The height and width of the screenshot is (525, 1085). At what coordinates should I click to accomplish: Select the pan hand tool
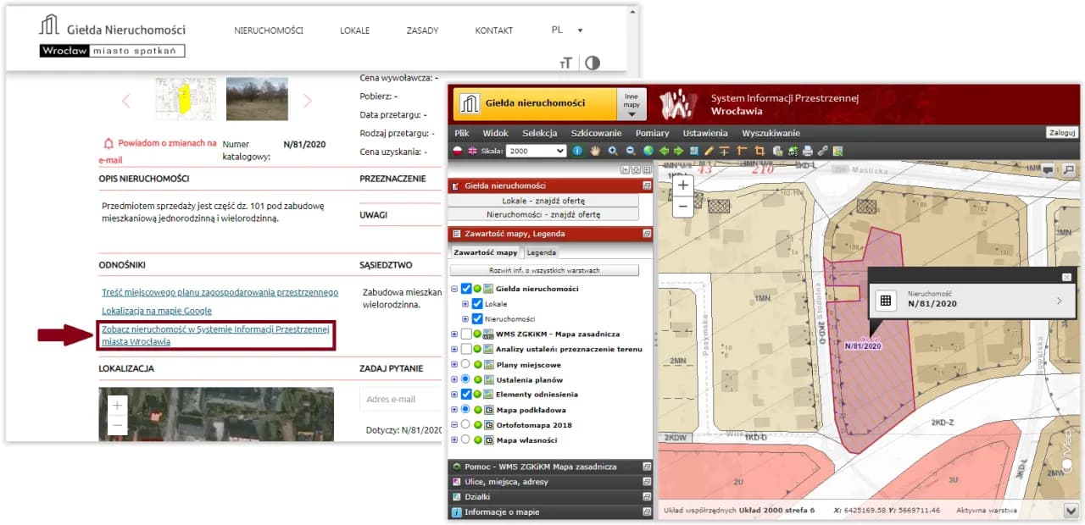tap(595, 151)
